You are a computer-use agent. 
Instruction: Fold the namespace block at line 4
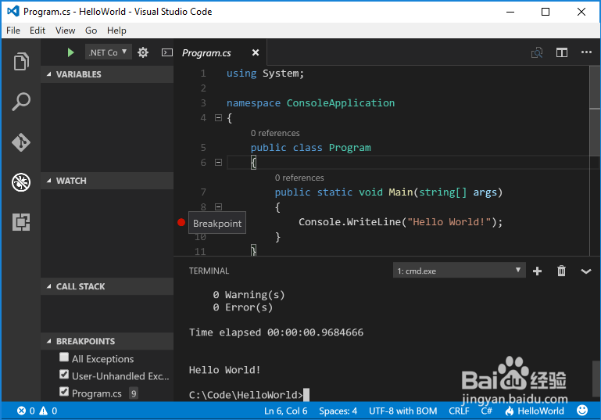pyautogui.click(x=219, y=118)
